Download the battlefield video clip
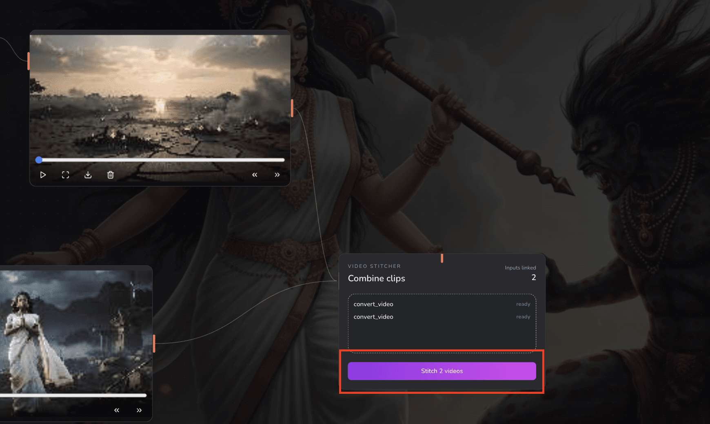The height and width of the screenshot is (424, 710). coord(88,175)
